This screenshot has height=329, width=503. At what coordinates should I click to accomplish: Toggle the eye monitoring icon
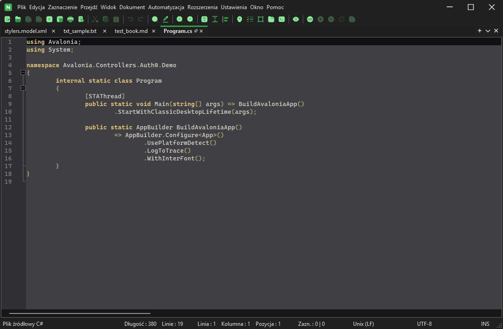296,19
